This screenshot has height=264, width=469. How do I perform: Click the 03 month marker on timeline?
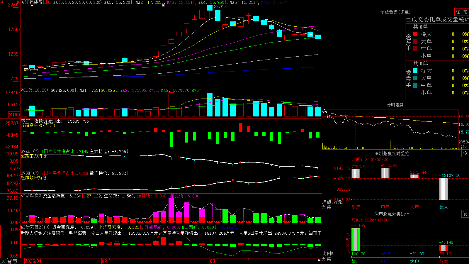[213, 261]
